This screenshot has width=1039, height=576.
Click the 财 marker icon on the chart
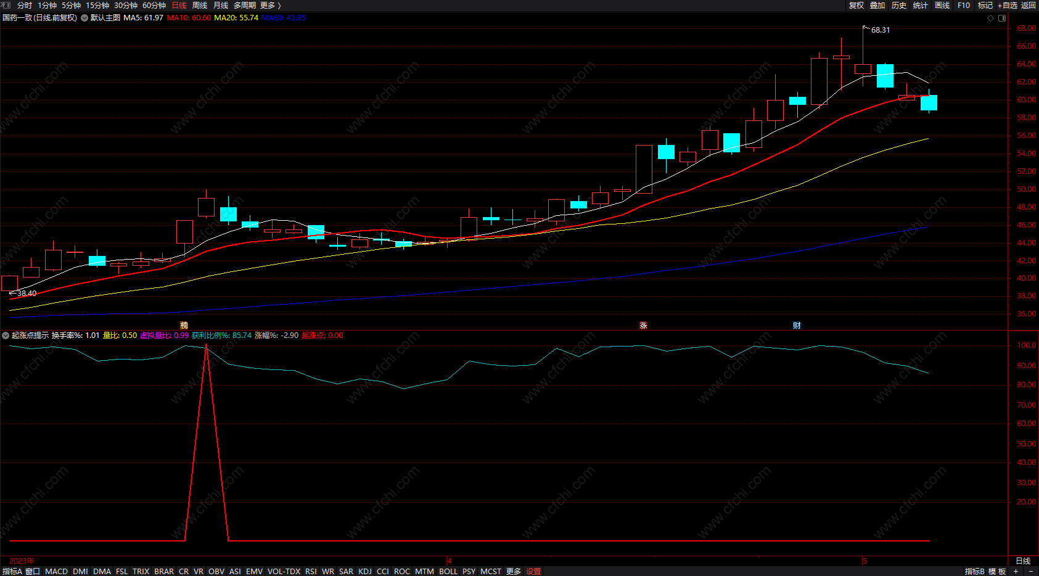pyautogui.click(x=797, y=325)
